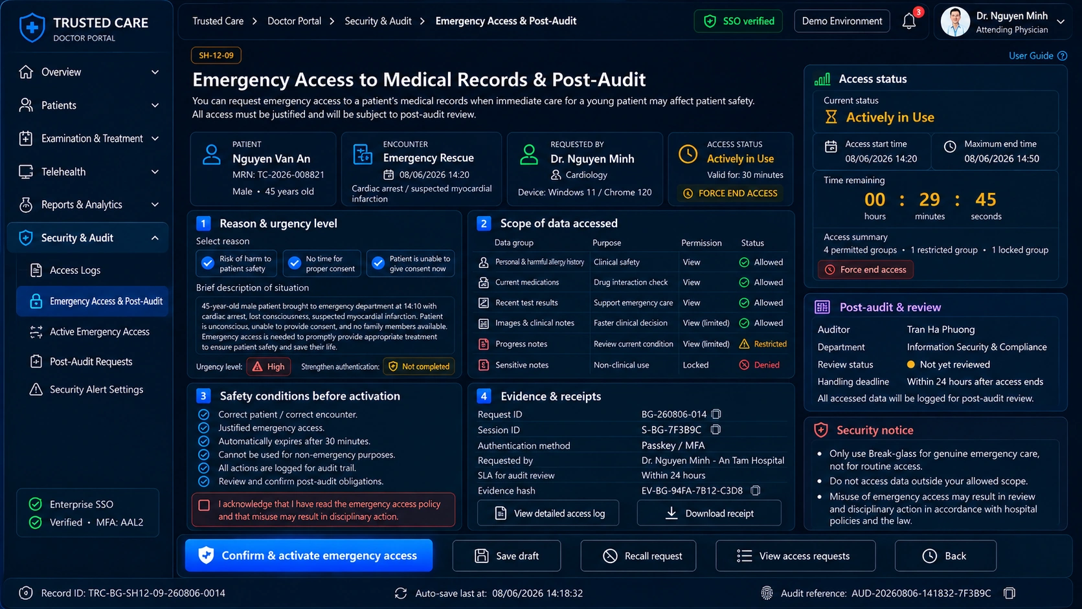Copy the evidence hash
This screenshot has height=609, width=1082.
coord(755,491)
